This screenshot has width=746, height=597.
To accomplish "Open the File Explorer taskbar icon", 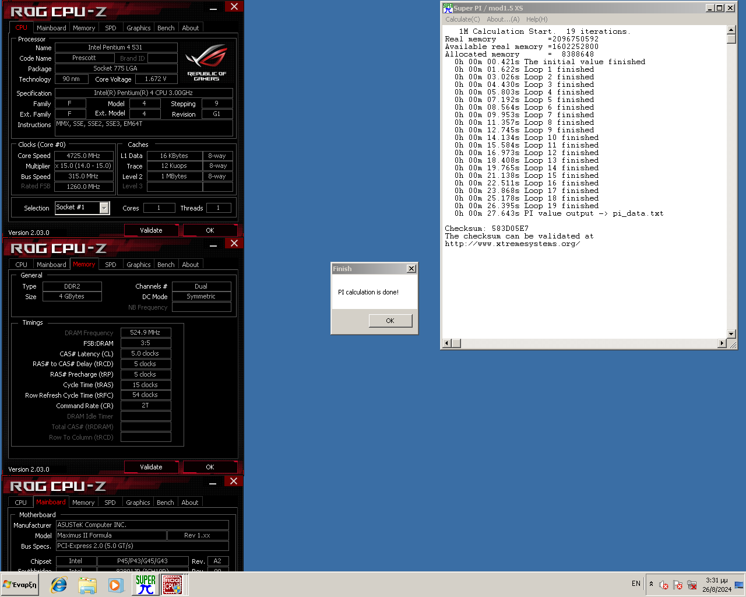I will tap(87, 585).
